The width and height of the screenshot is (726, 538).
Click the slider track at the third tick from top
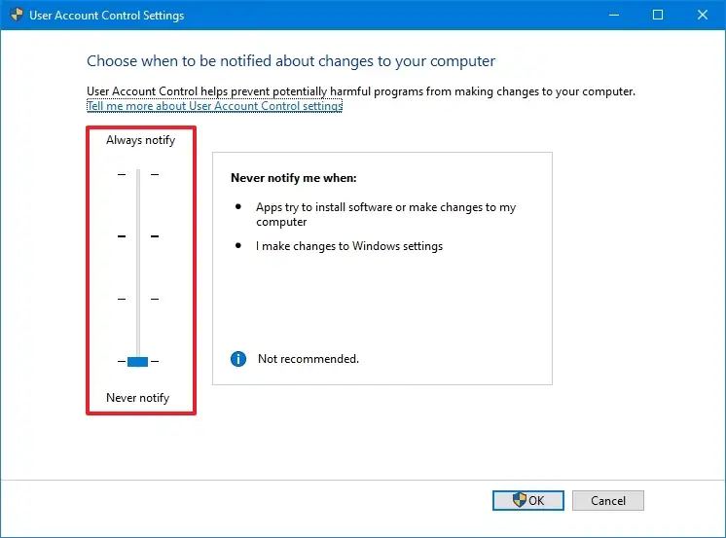138,299
